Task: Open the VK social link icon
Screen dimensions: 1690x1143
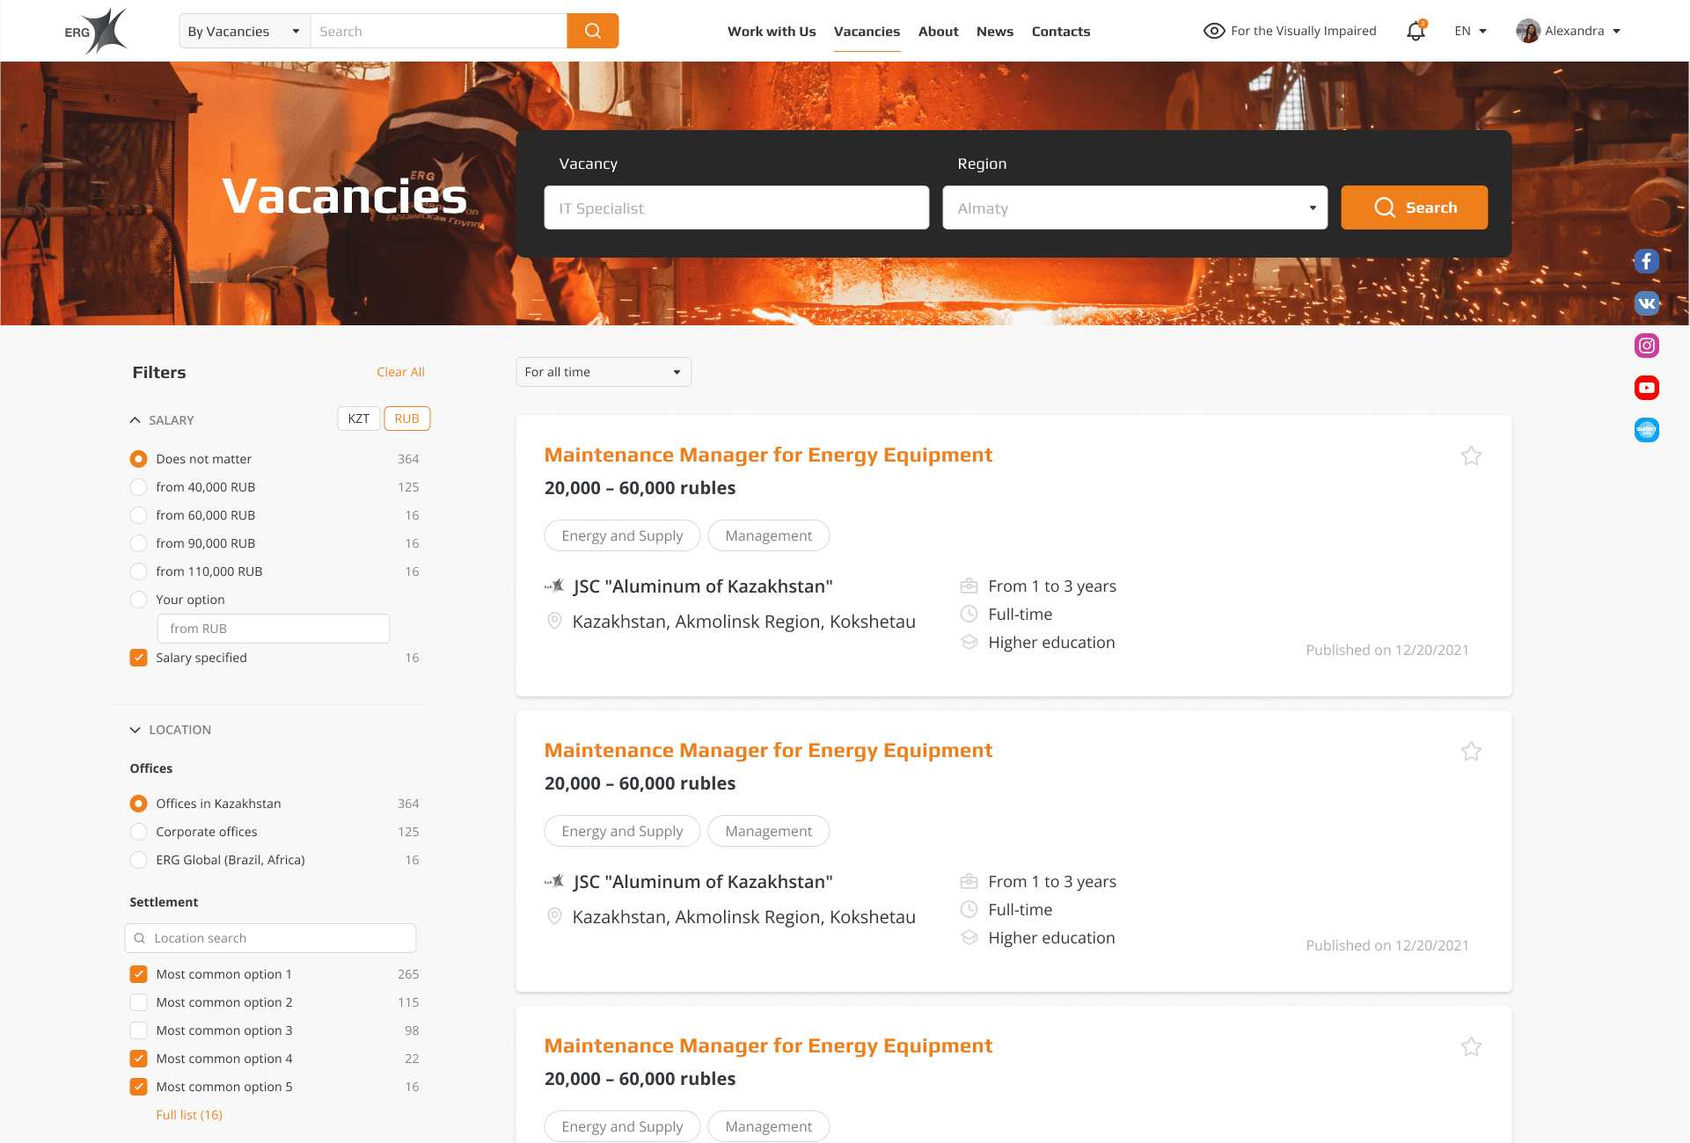Action: tap(1646, 303)
